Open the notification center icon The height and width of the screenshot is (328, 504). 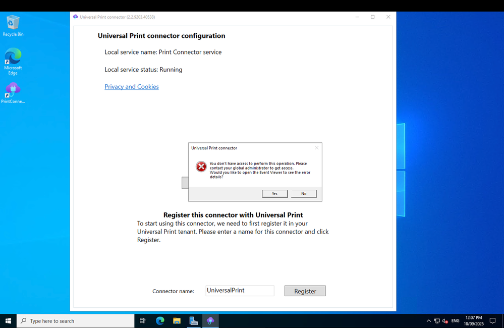coord(492,321)
